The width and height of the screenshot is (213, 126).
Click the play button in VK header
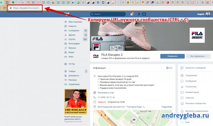pos(144,14)
